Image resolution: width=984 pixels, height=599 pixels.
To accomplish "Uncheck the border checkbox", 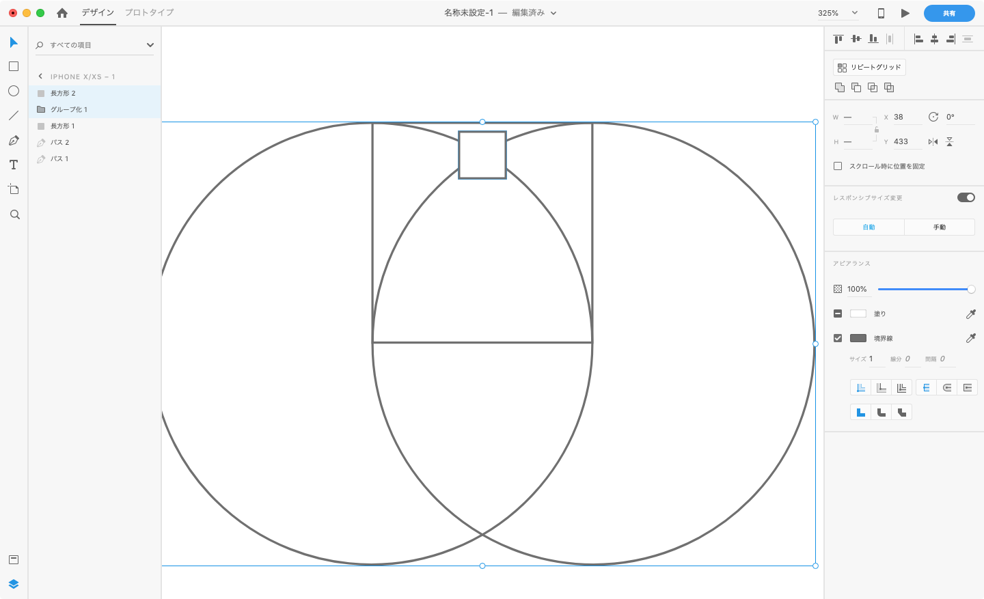I will [x=838, y=338].
